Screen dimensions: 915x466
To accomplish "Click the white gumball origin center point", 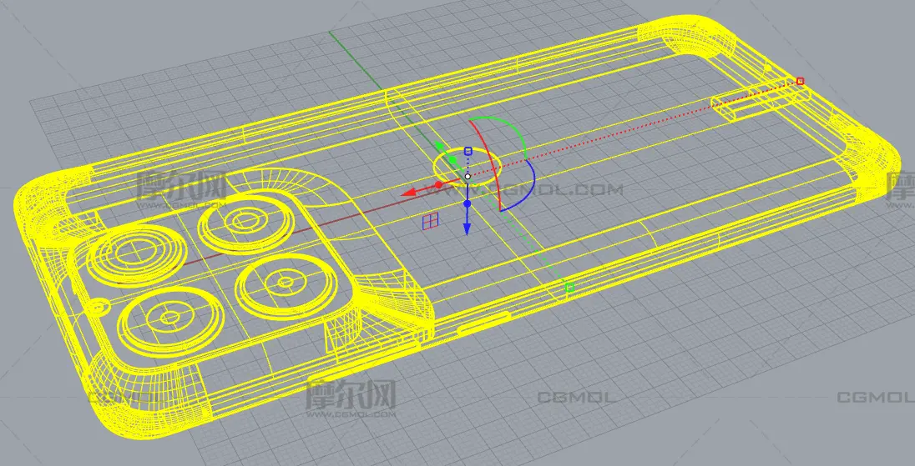I will (x=468, y=176).
